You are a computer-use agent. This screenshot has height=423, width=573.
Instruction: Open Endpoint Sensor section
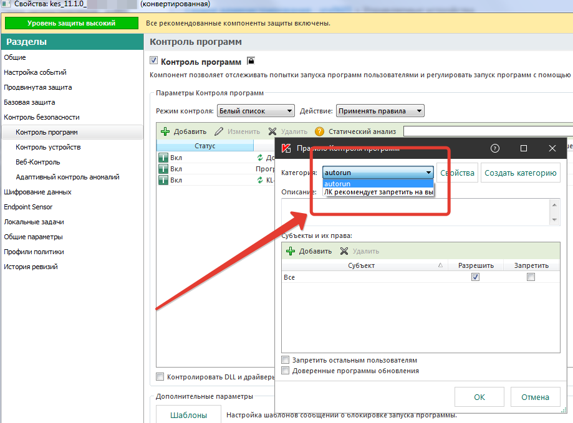[x=28, y=207]
